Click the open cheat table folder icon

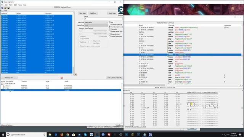[5, 8]
